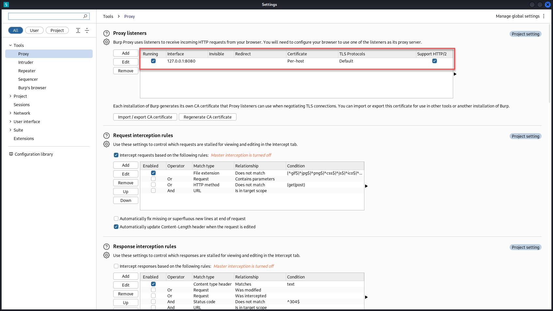553x311 pixels.
Task: Click Regenerate CA certificate
Action: pos(207,117)
